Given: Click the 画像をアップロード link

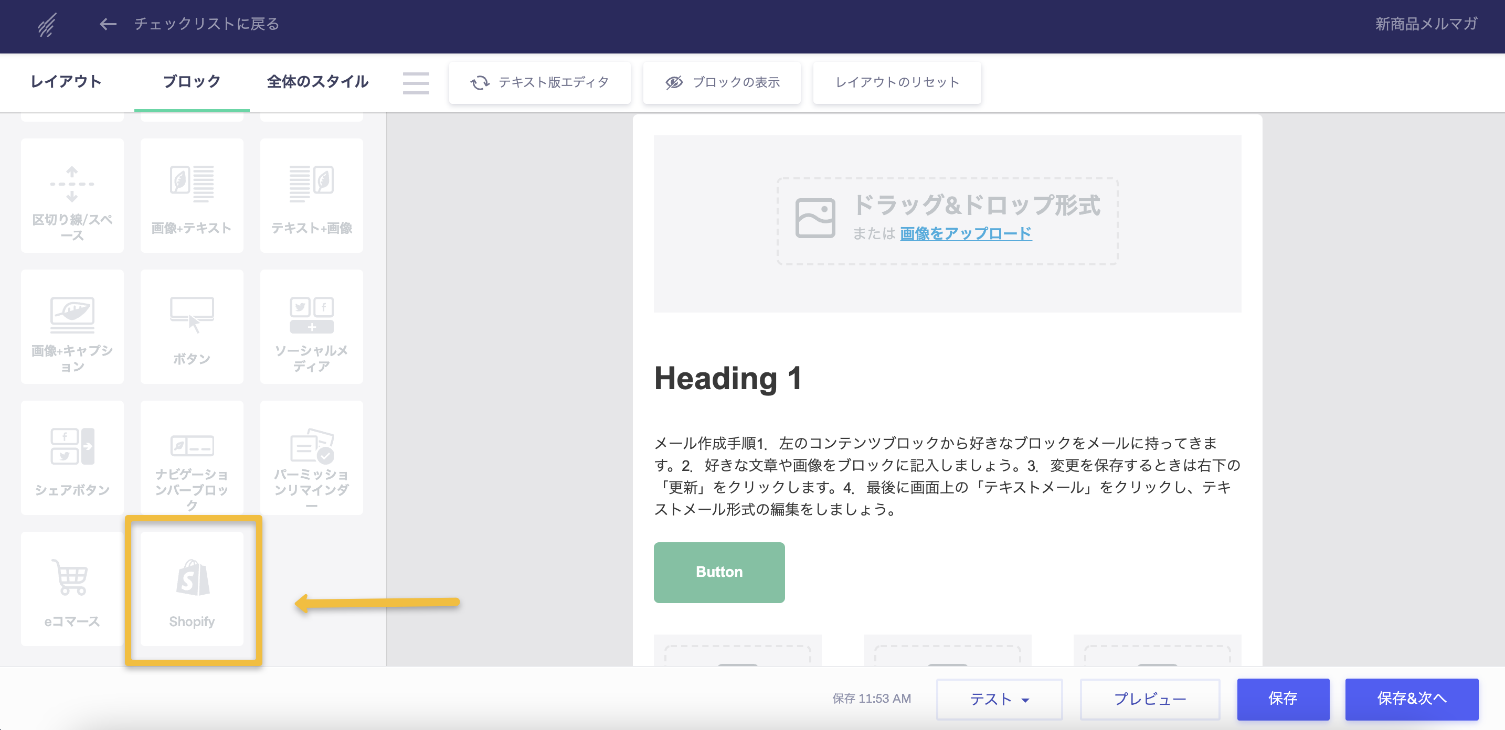Looking at the screenshot, I should click(x=965, y=233).
